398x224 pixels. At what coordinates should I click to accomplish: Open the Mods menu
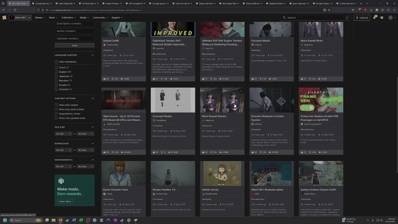(53, 17)
